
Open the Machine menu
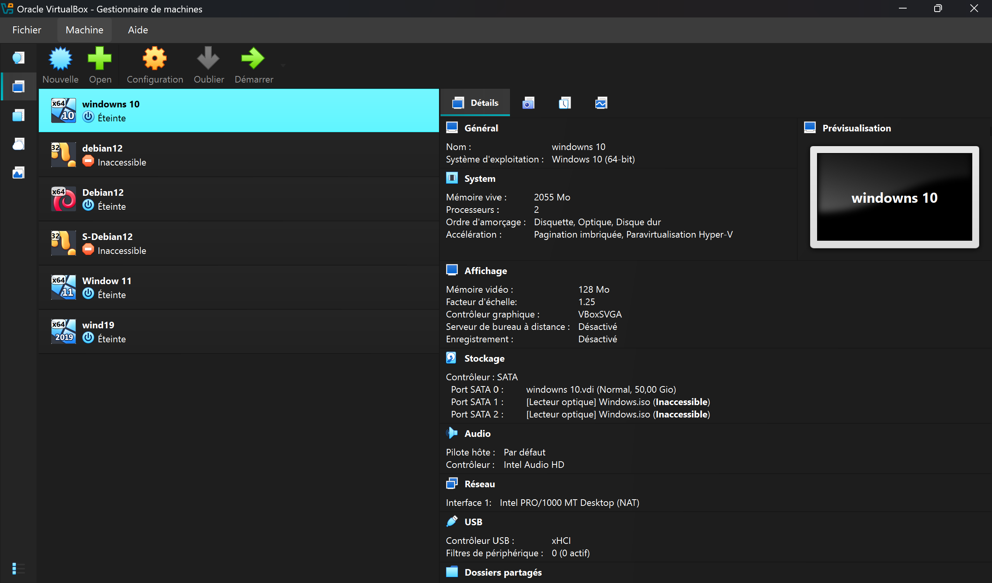tap(85, 30)
